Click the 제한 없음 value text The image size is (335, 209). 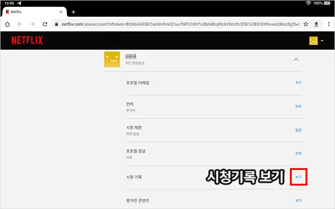pyautogui.click(x=133, y=134)
